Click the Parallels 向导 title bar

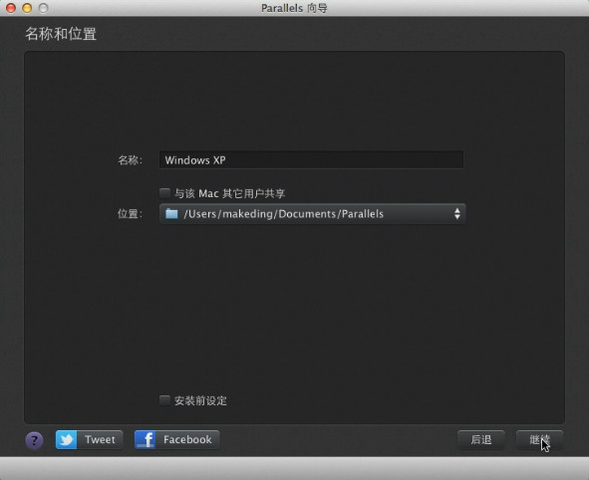coord(294,8)
